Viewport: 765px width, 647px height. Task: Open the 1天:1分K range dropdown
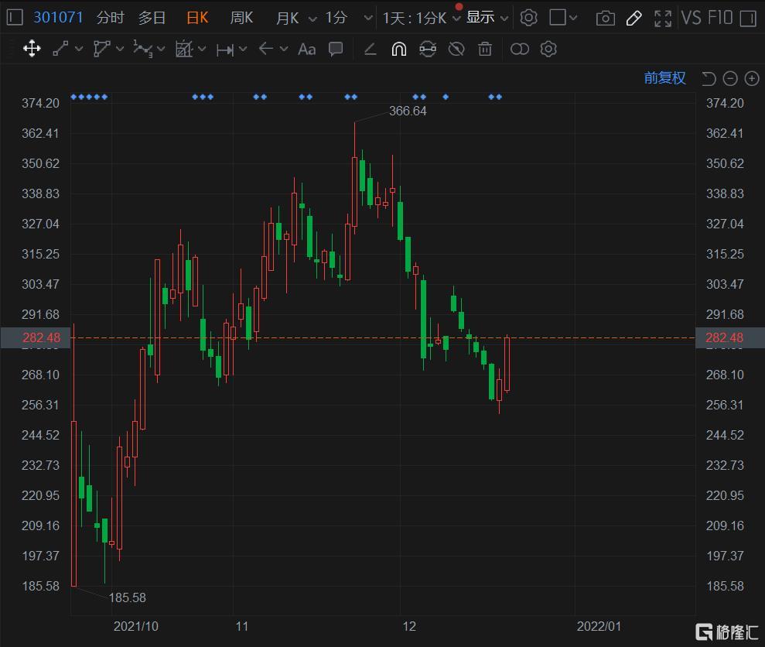coord(421,18)
